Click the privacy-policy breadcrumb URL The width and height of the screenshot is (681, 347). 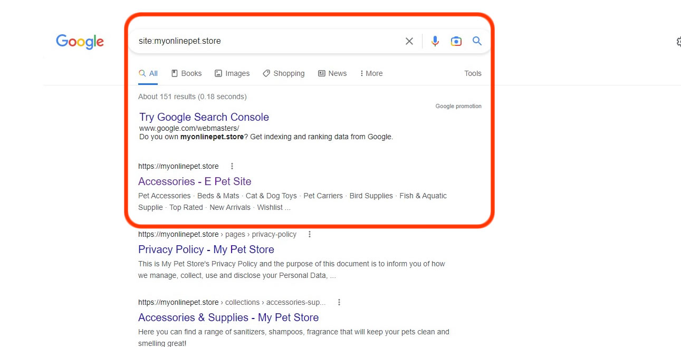click(x=217, y=234)
